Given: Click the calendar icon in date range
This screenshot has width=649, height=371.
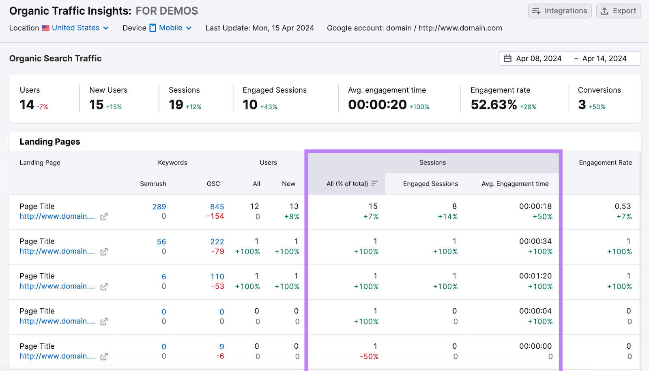Looking at the screenshot, I should [507, 59].
